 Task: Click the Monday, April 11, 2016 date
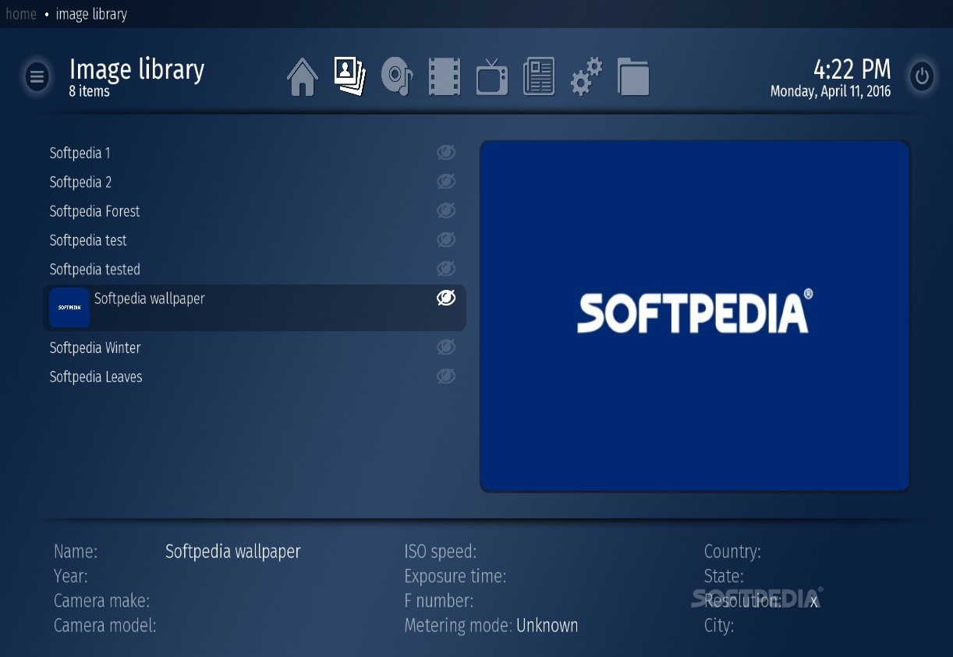pyautogui.click(x=831, y=91)
